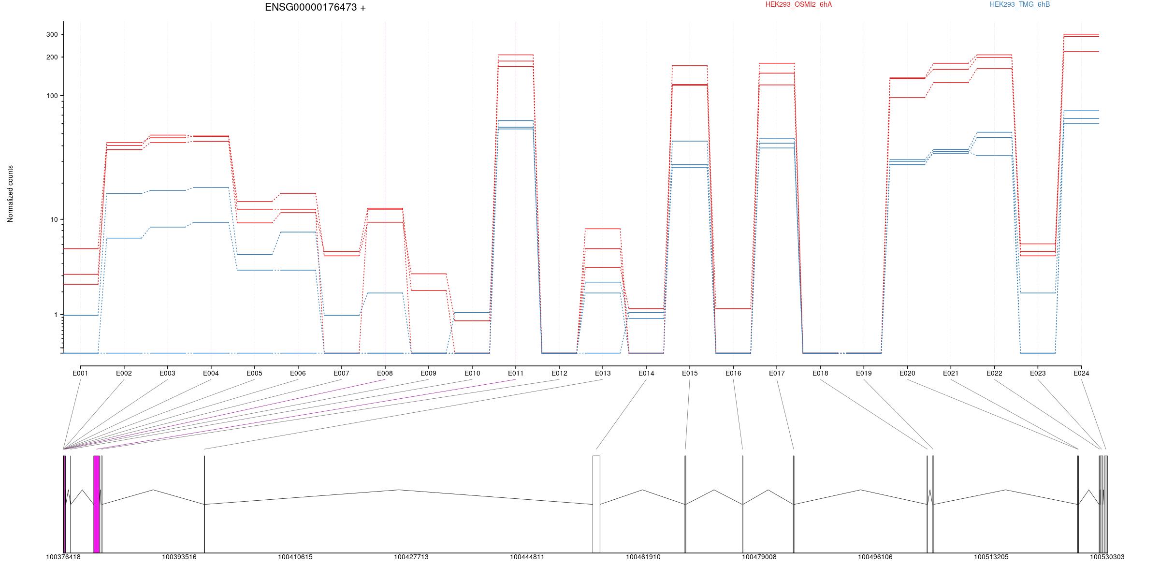Click exon label E011
Image resolution: width=1160 pixels, height=580 pixels.
pyautogui.click(x=516, y=373)
